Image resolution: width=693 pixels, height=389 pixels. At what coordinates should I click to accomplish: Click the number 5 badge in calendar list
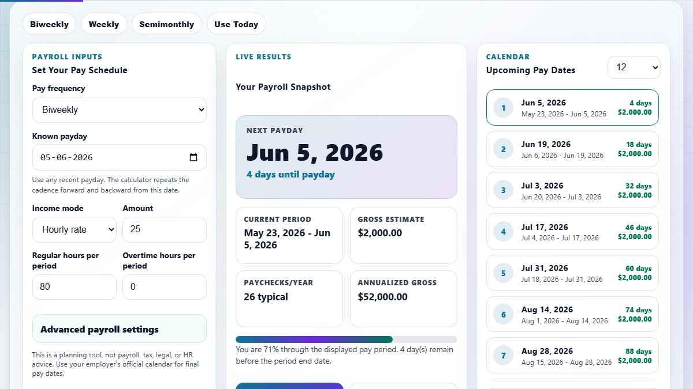(x=504, y=273)
